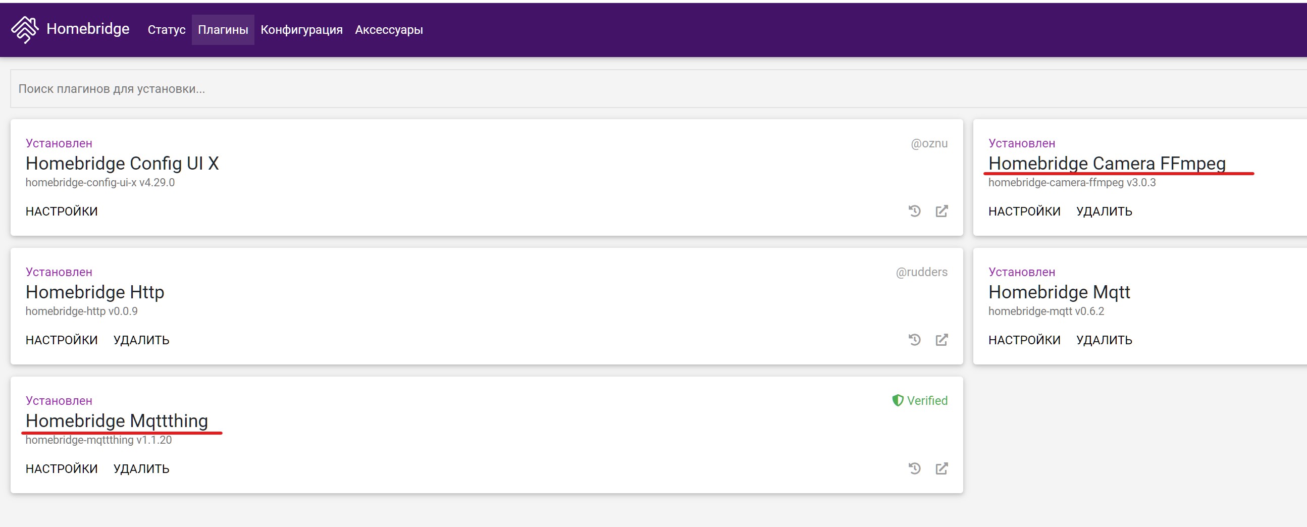Click the Homebridge Config UI X title
Viewport: 1307px width, 527px height.
coord(122,164)
